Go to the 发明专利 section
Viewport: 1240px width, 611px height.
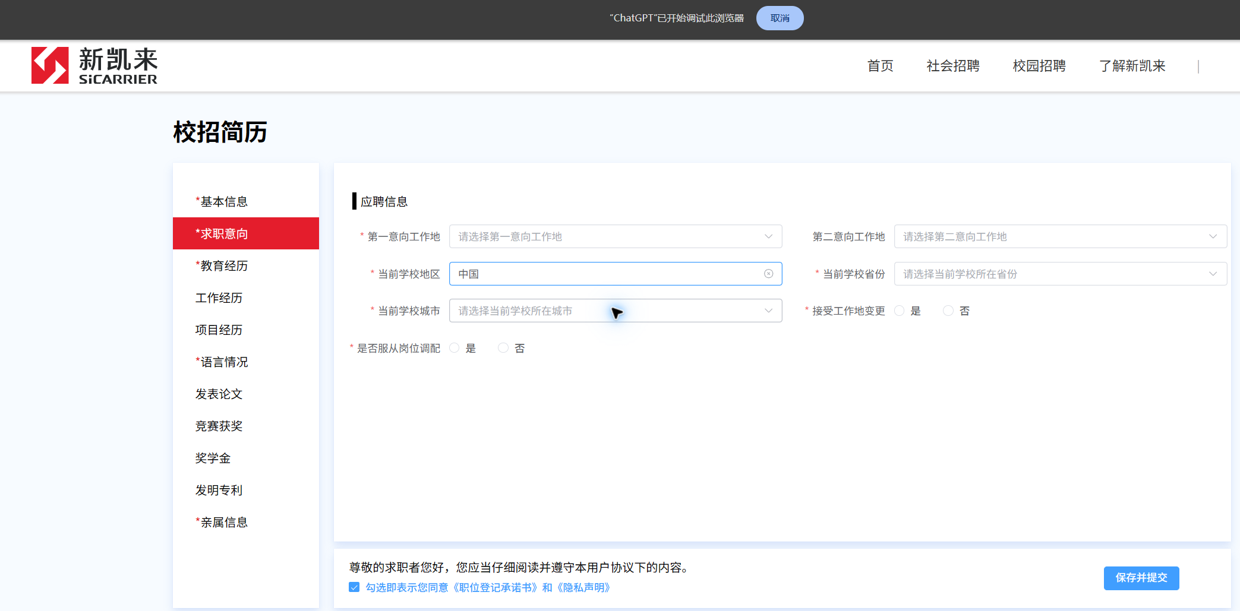[246, 490]
